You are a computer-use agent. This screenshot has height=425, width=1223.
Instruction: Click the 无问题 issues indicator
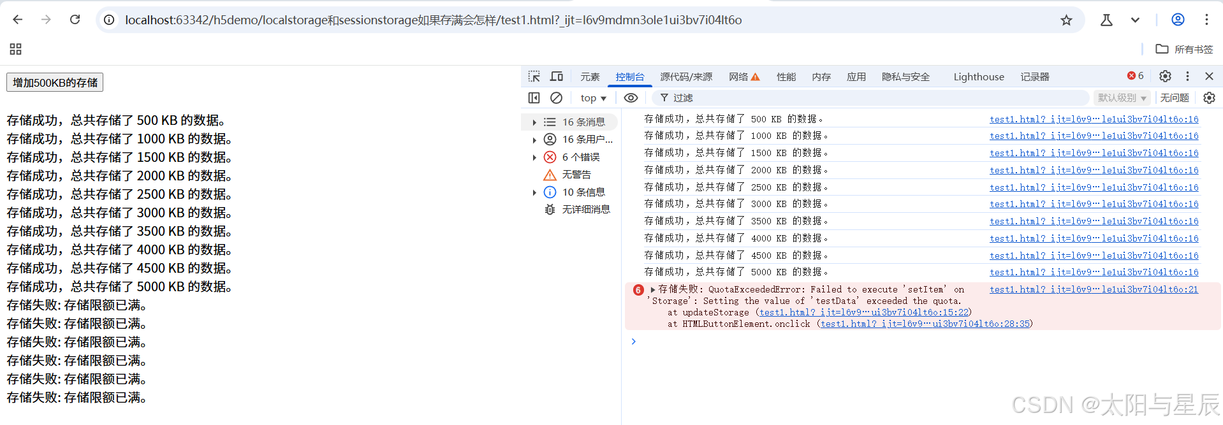(1175, 97)
